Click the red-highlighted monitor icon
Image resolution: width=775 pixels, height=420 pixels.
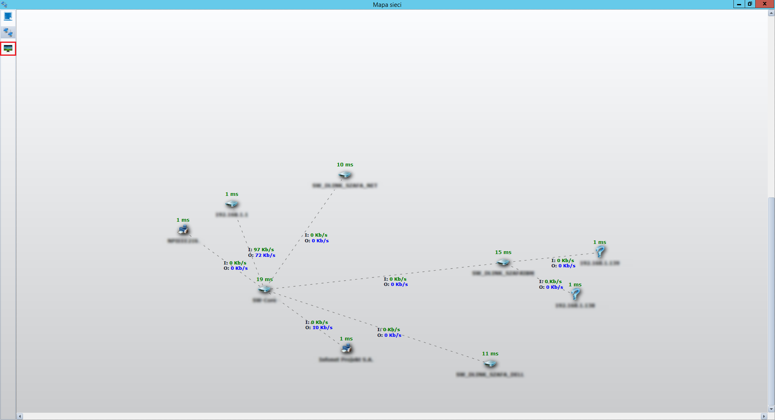pyautogui.click(x=8, y=49)
